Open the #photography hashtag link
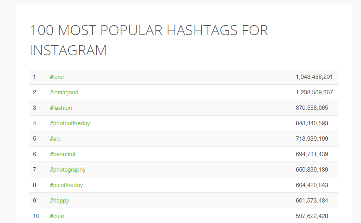 67,170
